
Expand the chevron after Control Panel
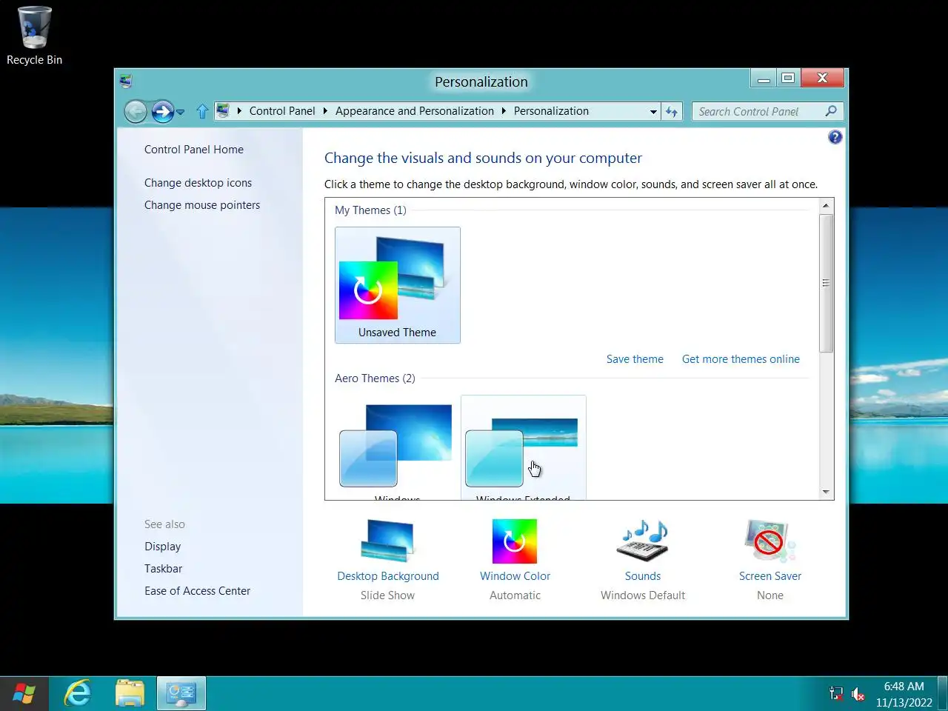[x=325, y=111]
